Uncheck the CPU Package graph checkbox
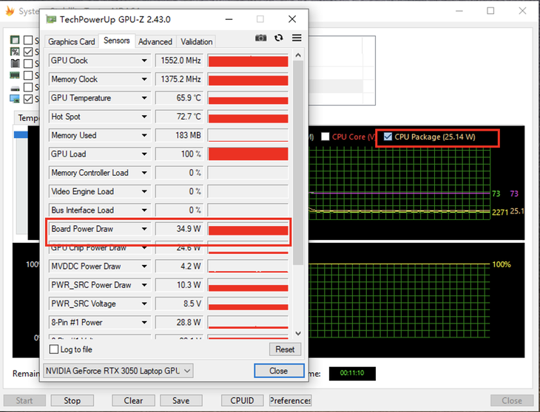 pyautogui.click(x=388, y=137)
